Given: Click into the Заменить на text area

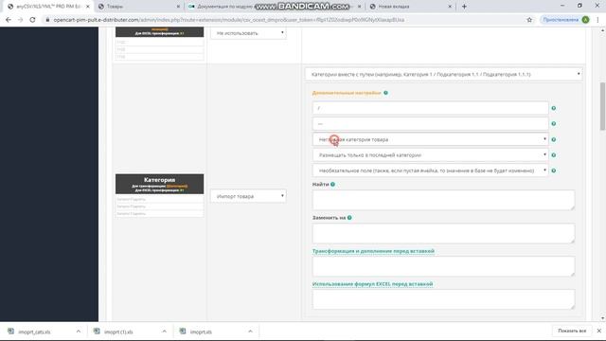Looking at the screenshot, I should pos(443,234).
